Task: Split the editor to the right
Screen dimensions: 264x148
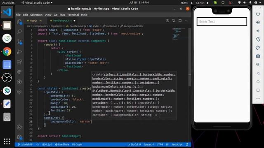Action: [180, 21]
